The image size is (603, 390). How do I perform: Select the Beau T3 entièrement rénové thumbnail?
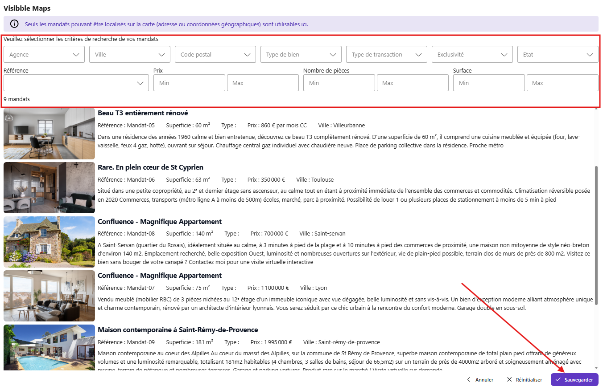tap(49, 134)
